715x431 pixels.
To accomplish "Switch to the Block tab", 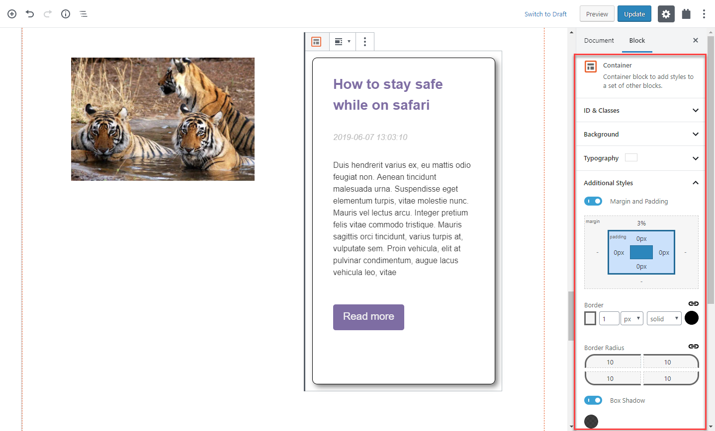I will [637, 40].
